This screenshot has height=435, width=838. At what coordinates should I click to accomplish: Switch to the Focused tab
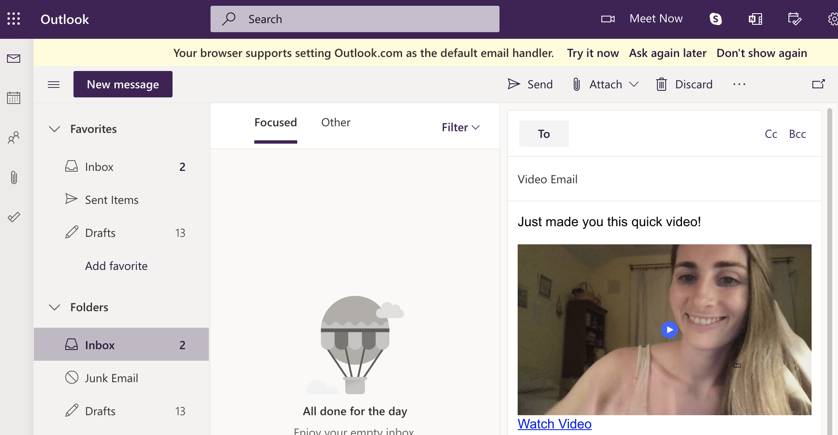[x=275, y=123]
